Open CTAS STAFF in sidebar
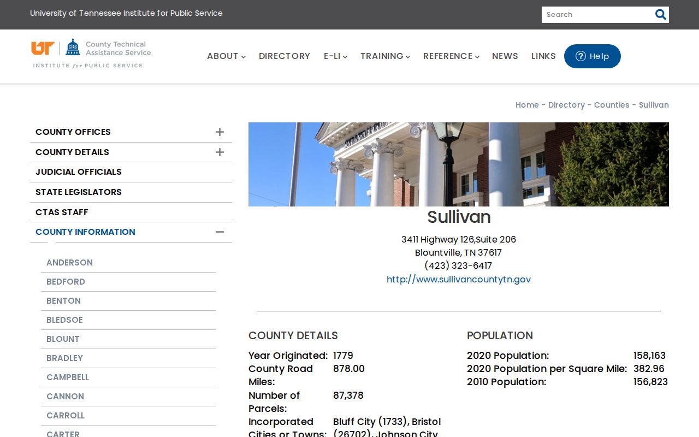 62,212
